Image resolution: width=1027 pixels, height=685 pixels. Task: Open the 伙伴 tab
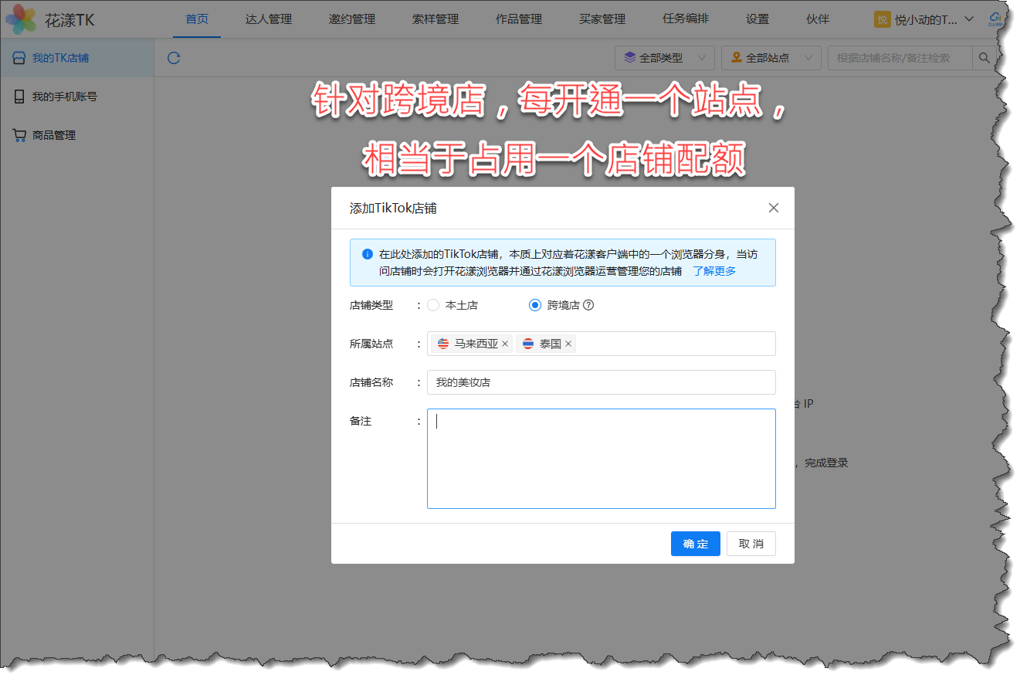click(818, 19)
